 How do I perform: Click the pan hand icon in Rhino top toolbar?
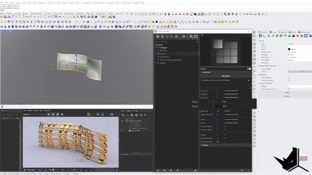(x=132, y=14)
